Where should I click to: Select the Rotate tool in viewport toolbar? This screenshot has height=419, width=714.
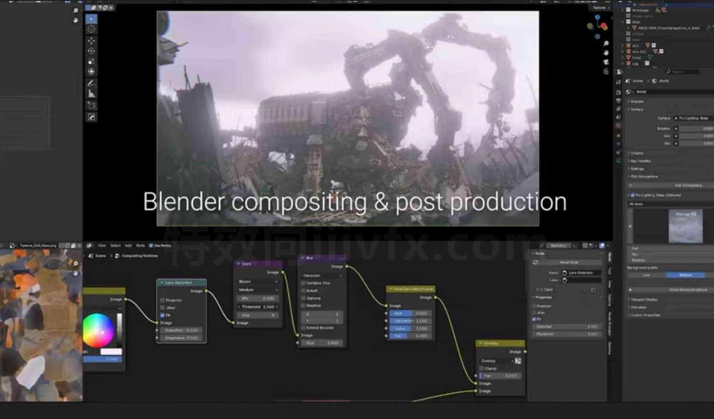(91, 51)
